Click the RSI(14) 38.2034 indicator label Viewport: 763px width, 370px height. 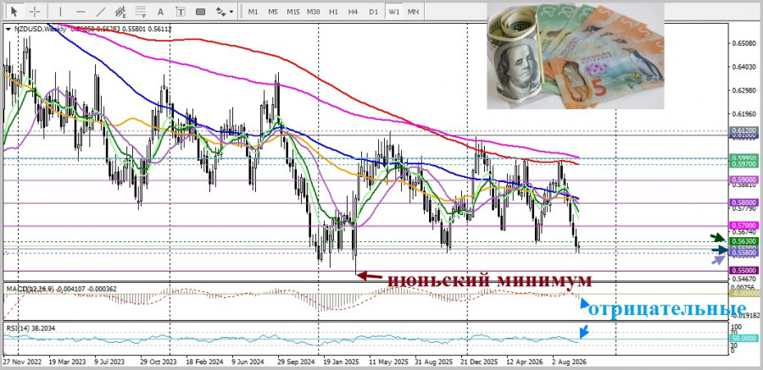[31, 329]
